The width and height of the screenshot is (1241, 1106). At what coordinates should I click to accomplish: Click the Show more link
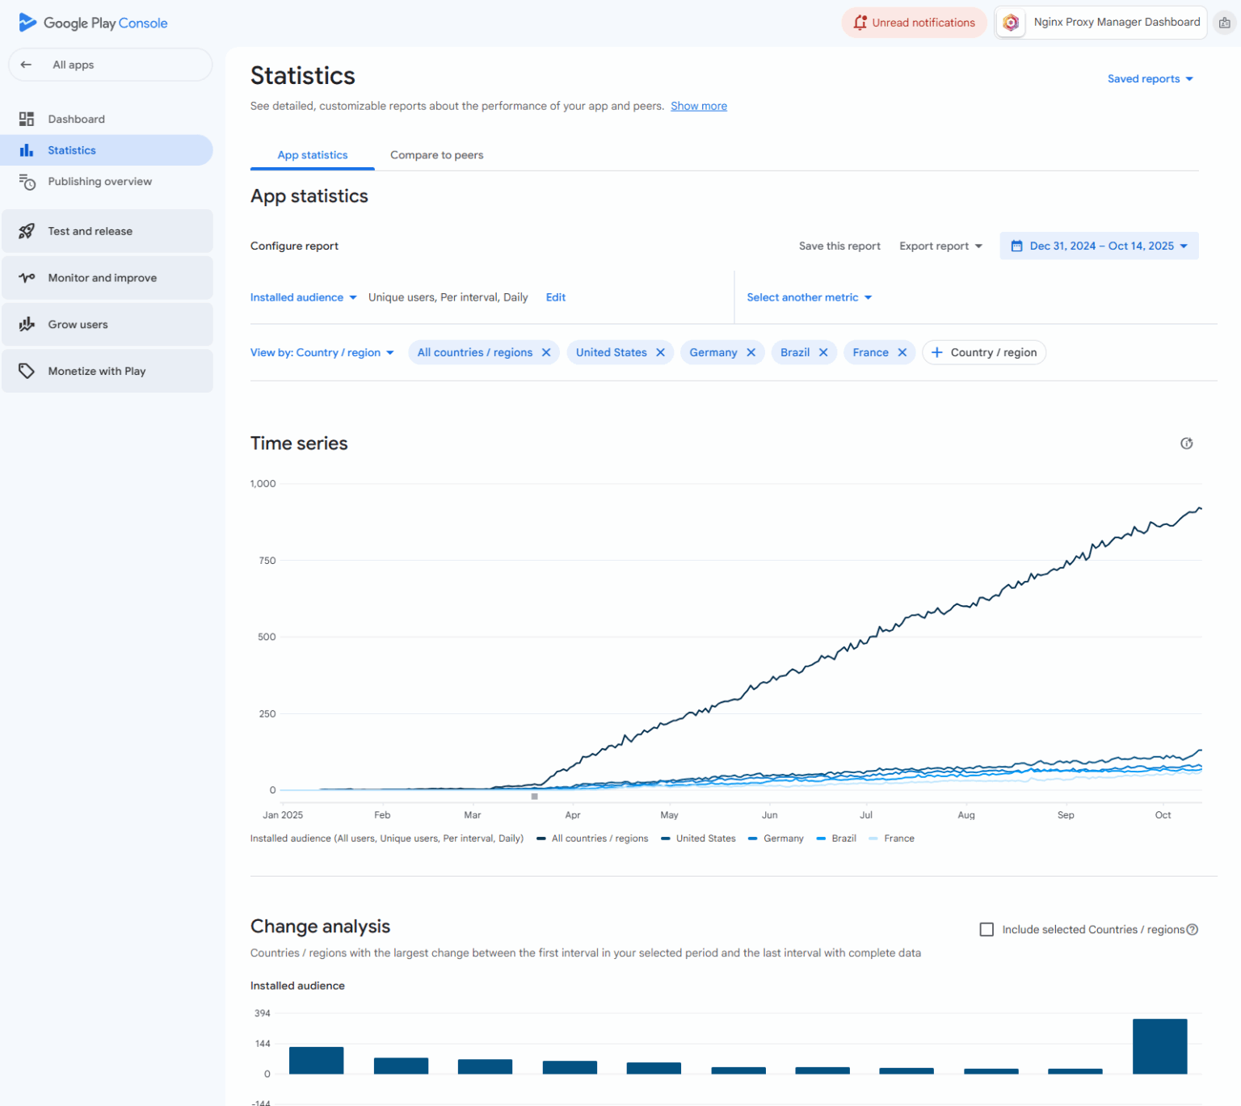coord(699,106)
